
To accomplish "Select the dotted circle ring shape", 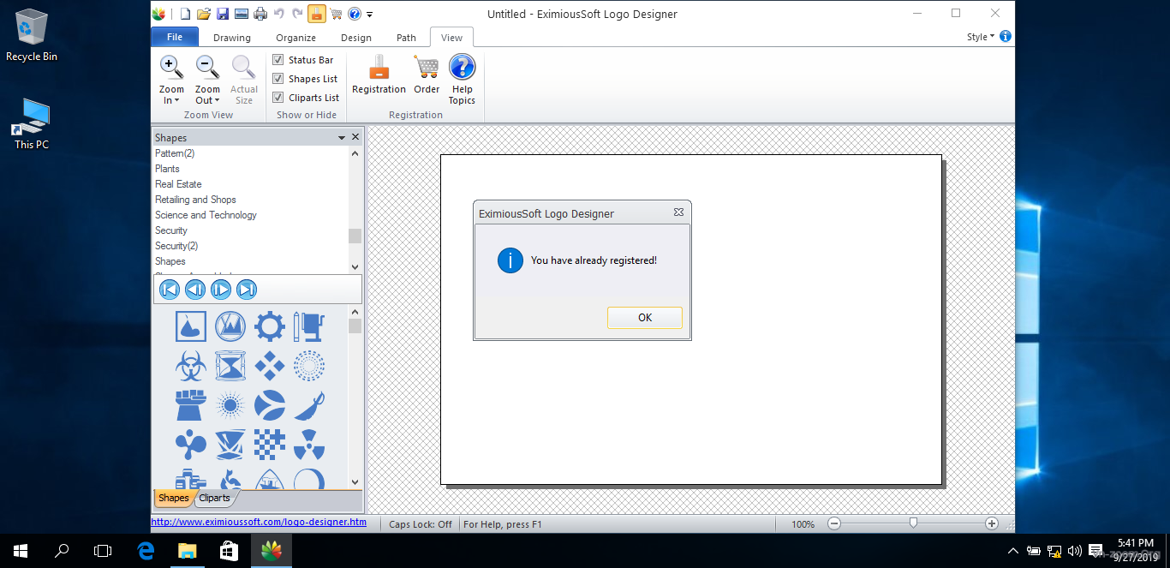I will (x=309, y=366).
